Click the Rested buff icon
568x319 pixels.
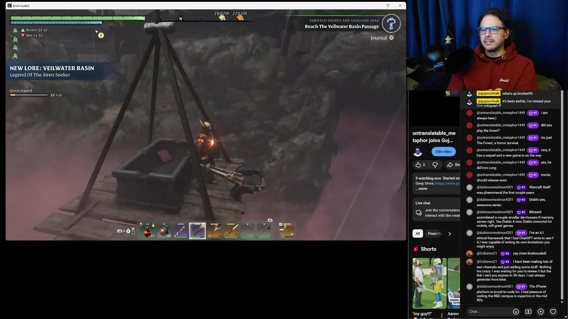23,30
